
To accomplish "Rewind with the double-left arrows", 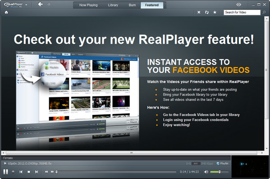I will pos(46,172).
